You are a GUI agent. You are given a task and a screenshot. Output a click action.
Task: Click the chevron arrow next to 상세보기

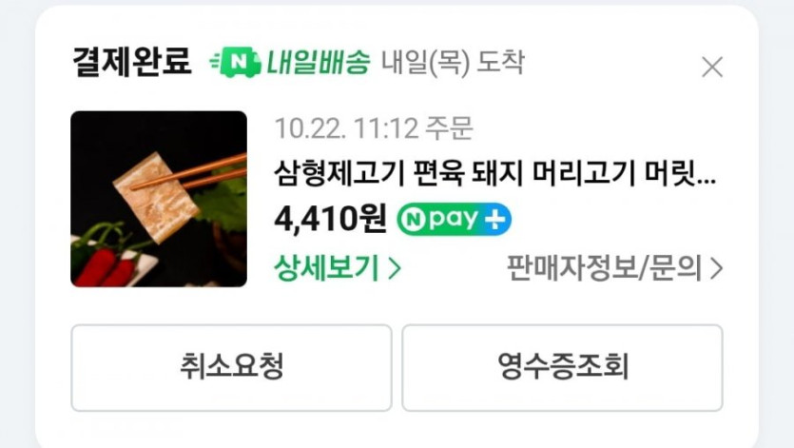click(x=395, y=268)
